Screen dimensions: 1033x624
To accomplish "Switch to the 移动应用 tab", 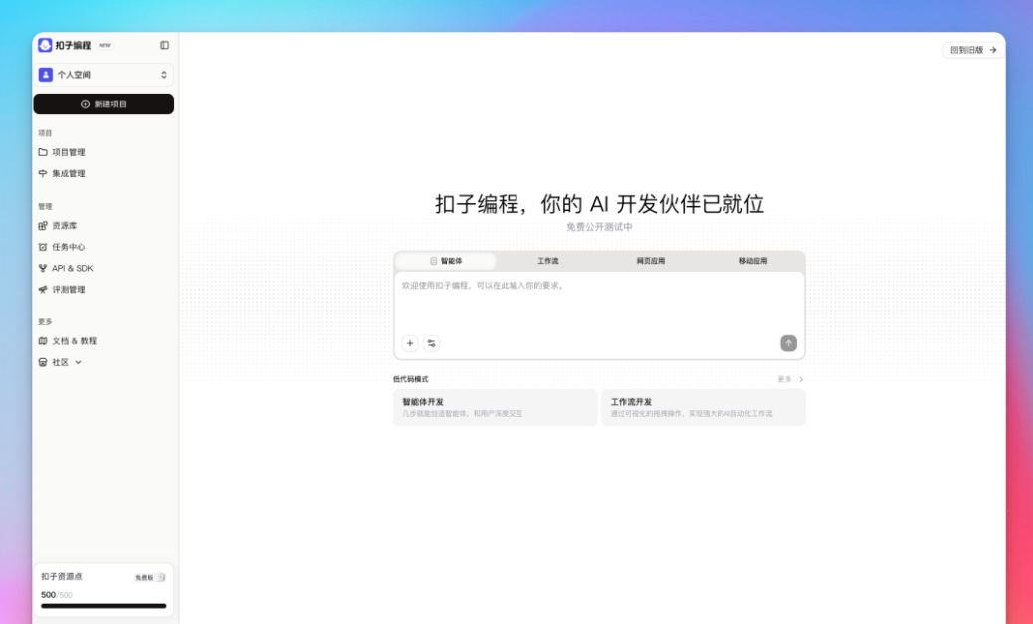I will pyautogui.click(x=754, y=260).
